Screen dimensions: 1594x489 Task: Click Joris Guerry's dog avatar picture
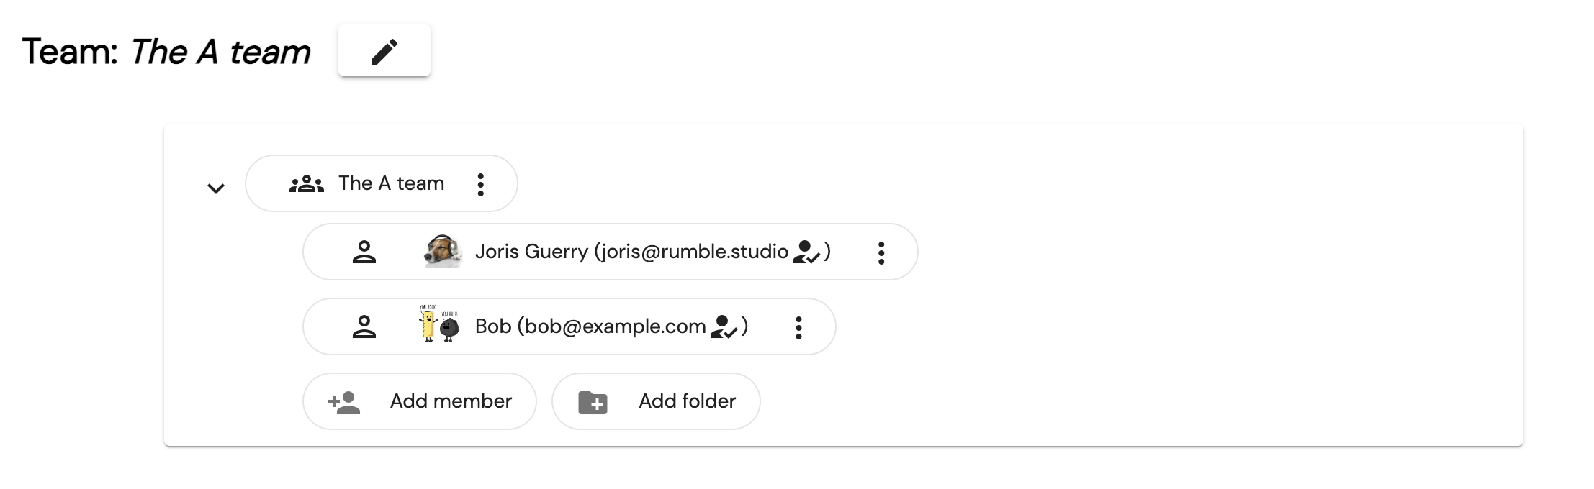pos(443,251)
